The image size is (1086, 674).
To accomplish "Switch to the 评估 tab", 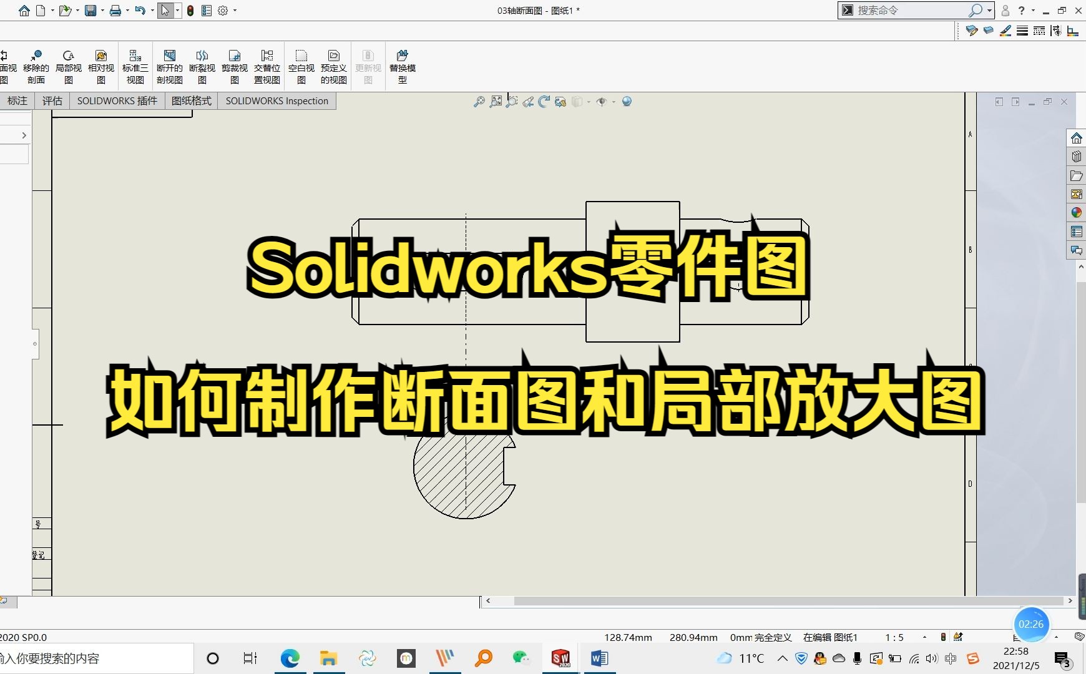I will (x=52, y=101).
